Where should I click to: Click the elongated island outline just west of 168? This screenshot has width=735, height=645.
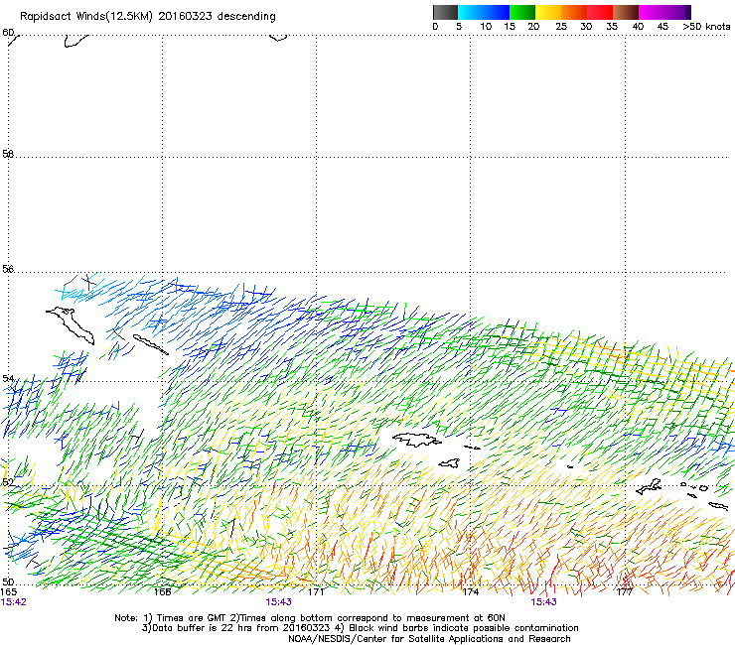tap(150, 344)
